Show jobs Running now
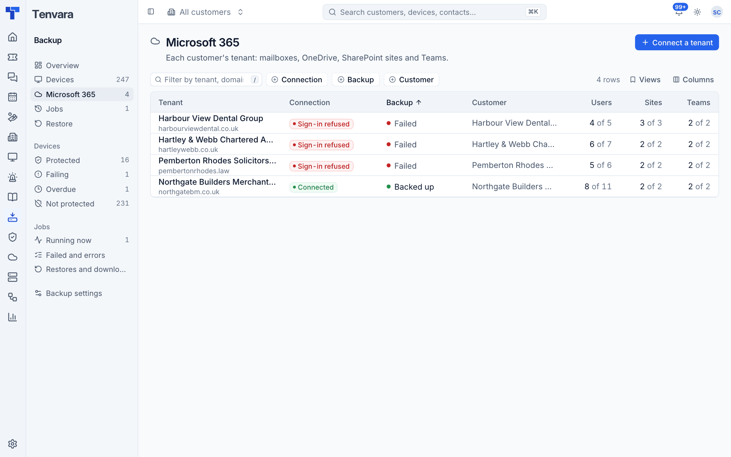731x457 pixels. click(x=82, y=240)
